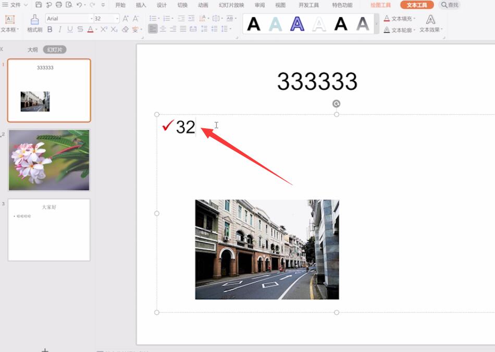
Task: Toggle center alignment for paragraph
Action: tap(163, 29)
